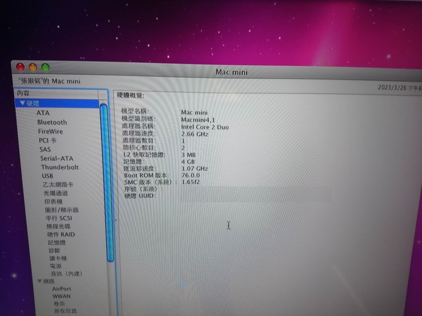422x316 pixels.
Task: Collapse the 網路 network tree section
Action: tap(40, 281)
